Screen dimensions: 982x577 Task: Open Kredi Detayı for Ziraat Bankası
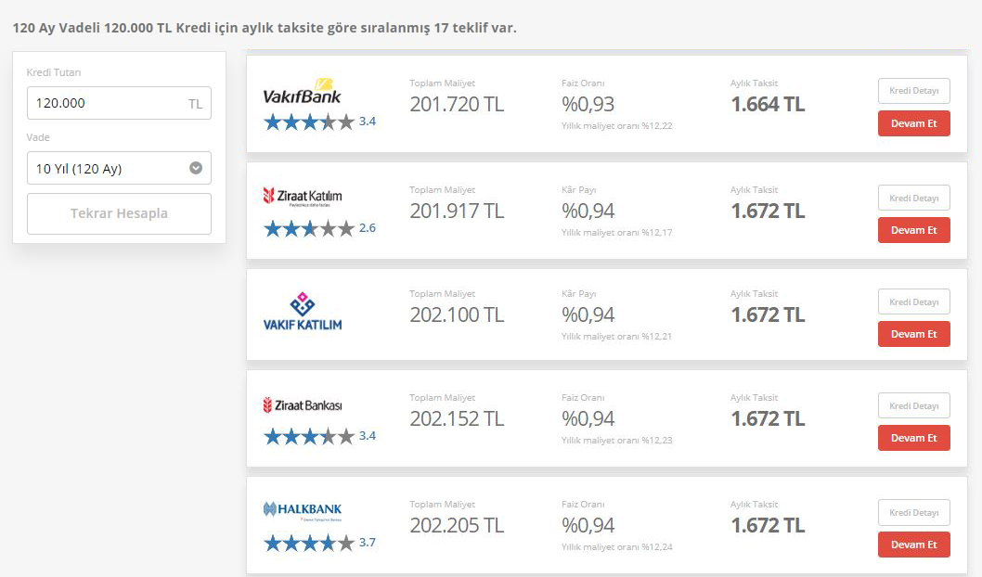coord(913,405)
